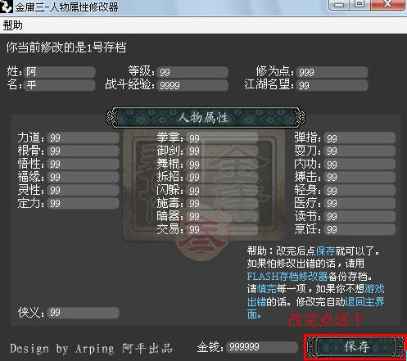This screenshot has width=407, height=361.
Task: Click the 闪躲 dodge value field
Action: click(x=223, y=190)
